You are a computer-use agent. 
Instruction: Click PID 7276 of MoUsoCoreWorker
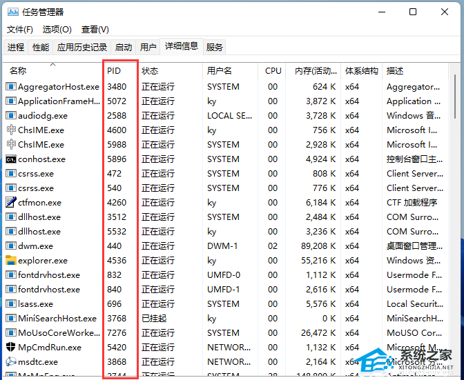117,332
